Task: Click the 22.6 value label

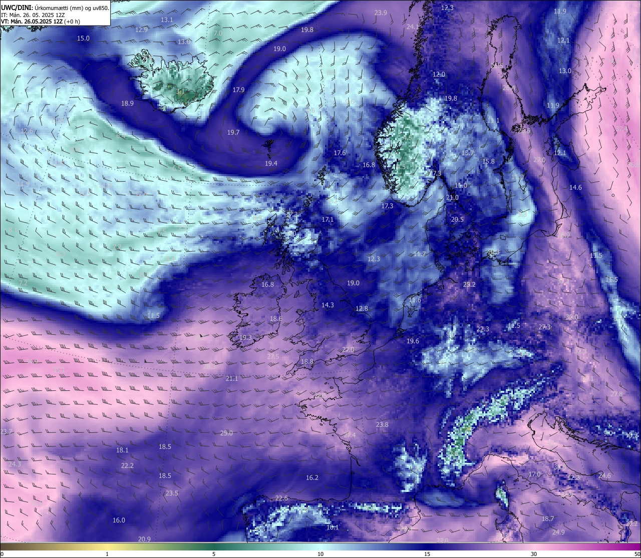Action: point(281,498)
